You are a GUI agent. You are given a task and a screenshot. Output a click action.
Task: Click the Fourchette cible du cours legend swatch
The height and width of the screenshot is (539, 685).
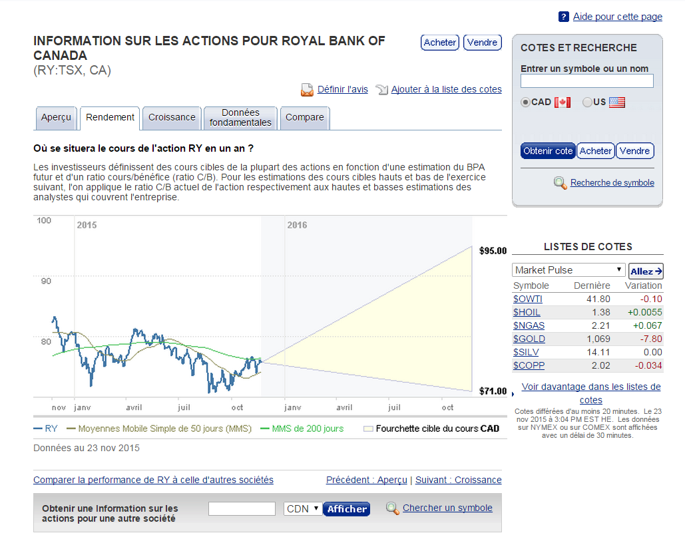pos(368,429)
